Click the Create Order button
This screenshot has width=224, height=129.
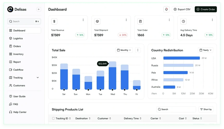point(205,9)
